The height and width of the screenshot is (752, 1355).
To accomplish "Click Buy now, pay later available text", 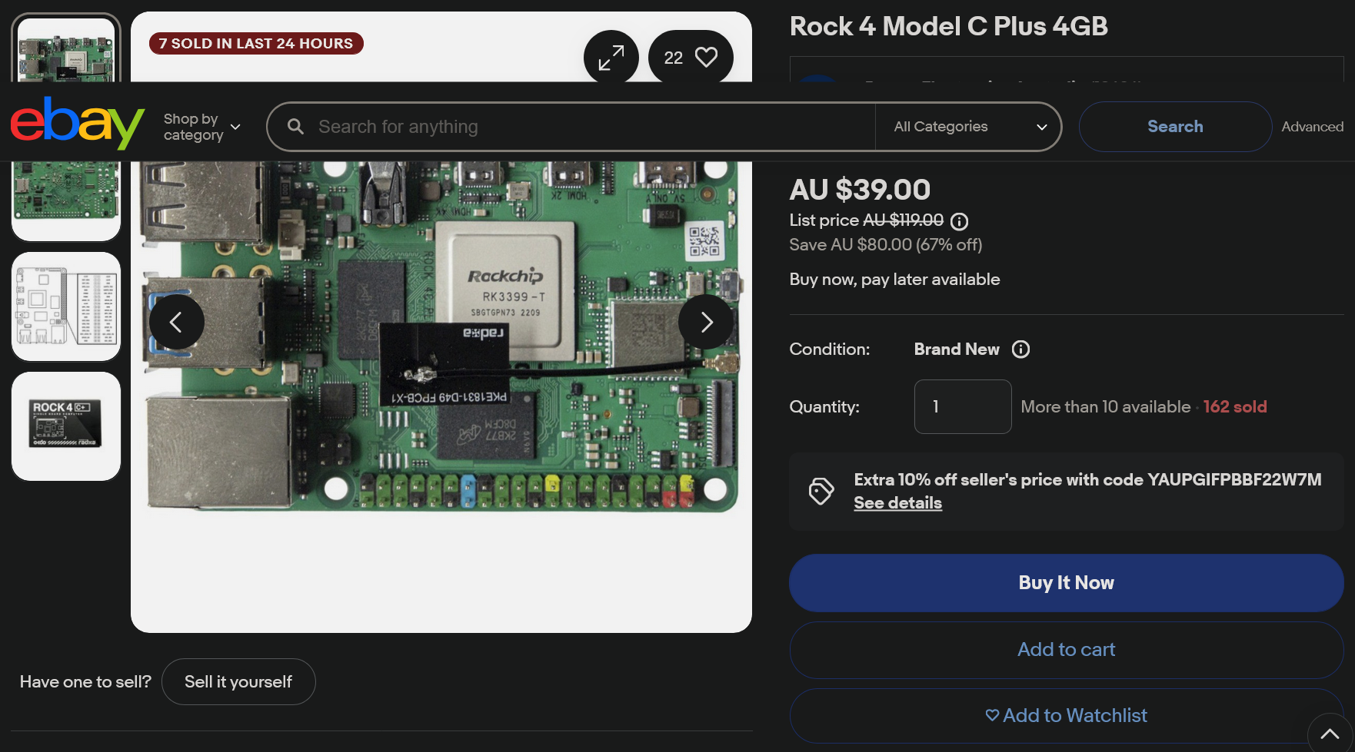I will pos(894,280).
